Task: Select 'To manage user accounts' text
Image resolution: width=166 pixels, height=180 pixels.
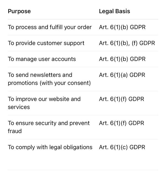Action: point(42,59)
